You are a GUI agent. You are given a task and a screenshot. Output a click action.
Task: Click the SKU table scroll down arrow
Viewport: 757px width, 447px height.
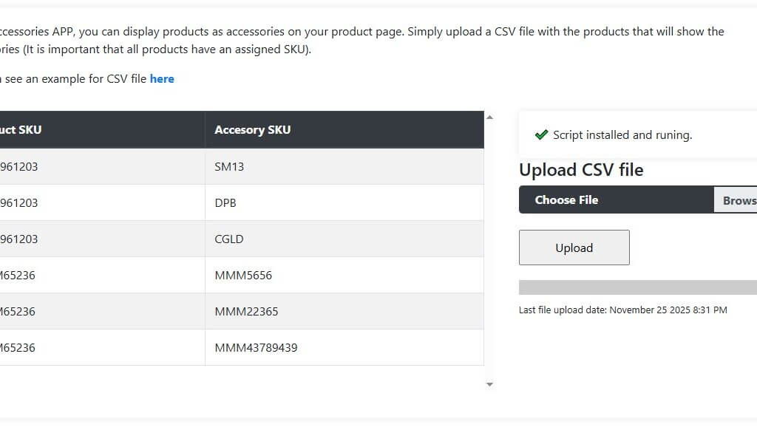pos(489,384)
